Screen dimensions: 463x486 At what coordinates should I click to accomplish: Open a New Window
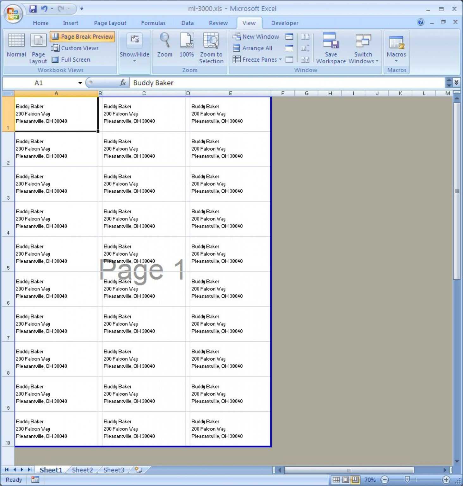pyautogui.click(x=256, y=36)
